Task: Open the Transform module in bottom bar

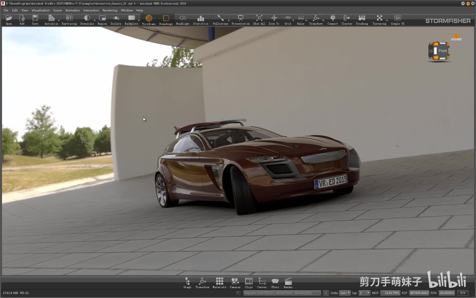Action: point(202,283)
